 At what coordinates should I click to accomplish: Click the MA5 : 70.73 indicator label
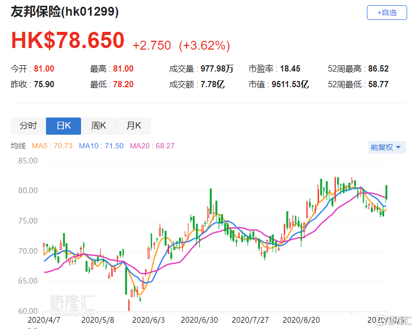[x=52, y=146]
